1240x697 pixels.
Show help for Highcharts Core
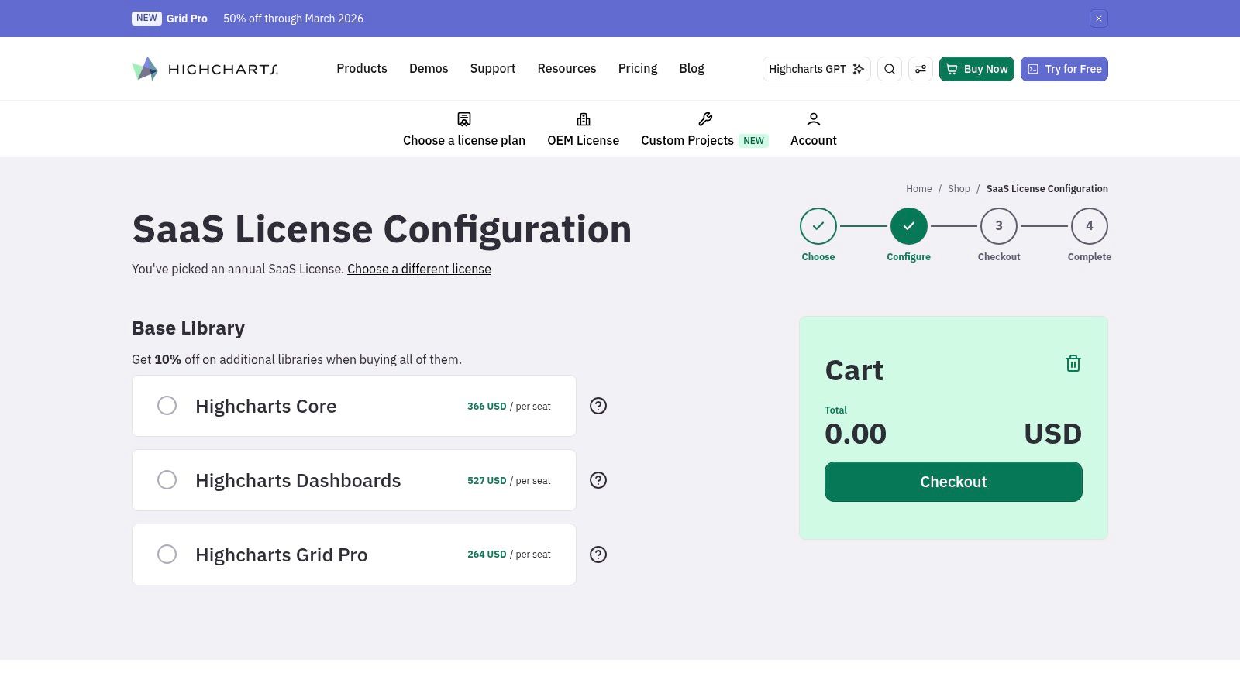[x=598, y=406]
